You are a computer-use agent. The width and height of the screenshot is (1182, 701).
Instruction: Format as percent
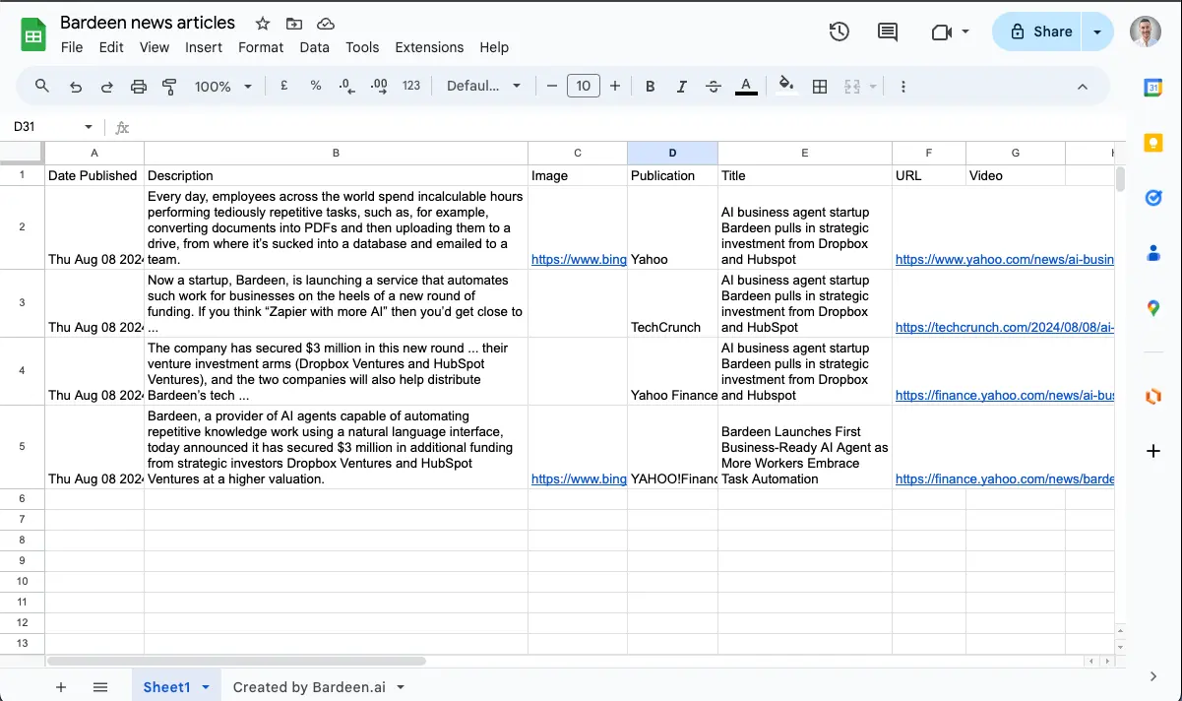pyautogui.click(x=316, y=86)
